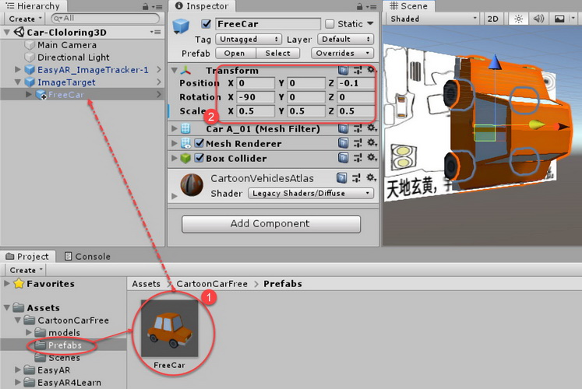Open Scene effects image icon
Screen dimensions: 582x389
click(x=559, y=19)
